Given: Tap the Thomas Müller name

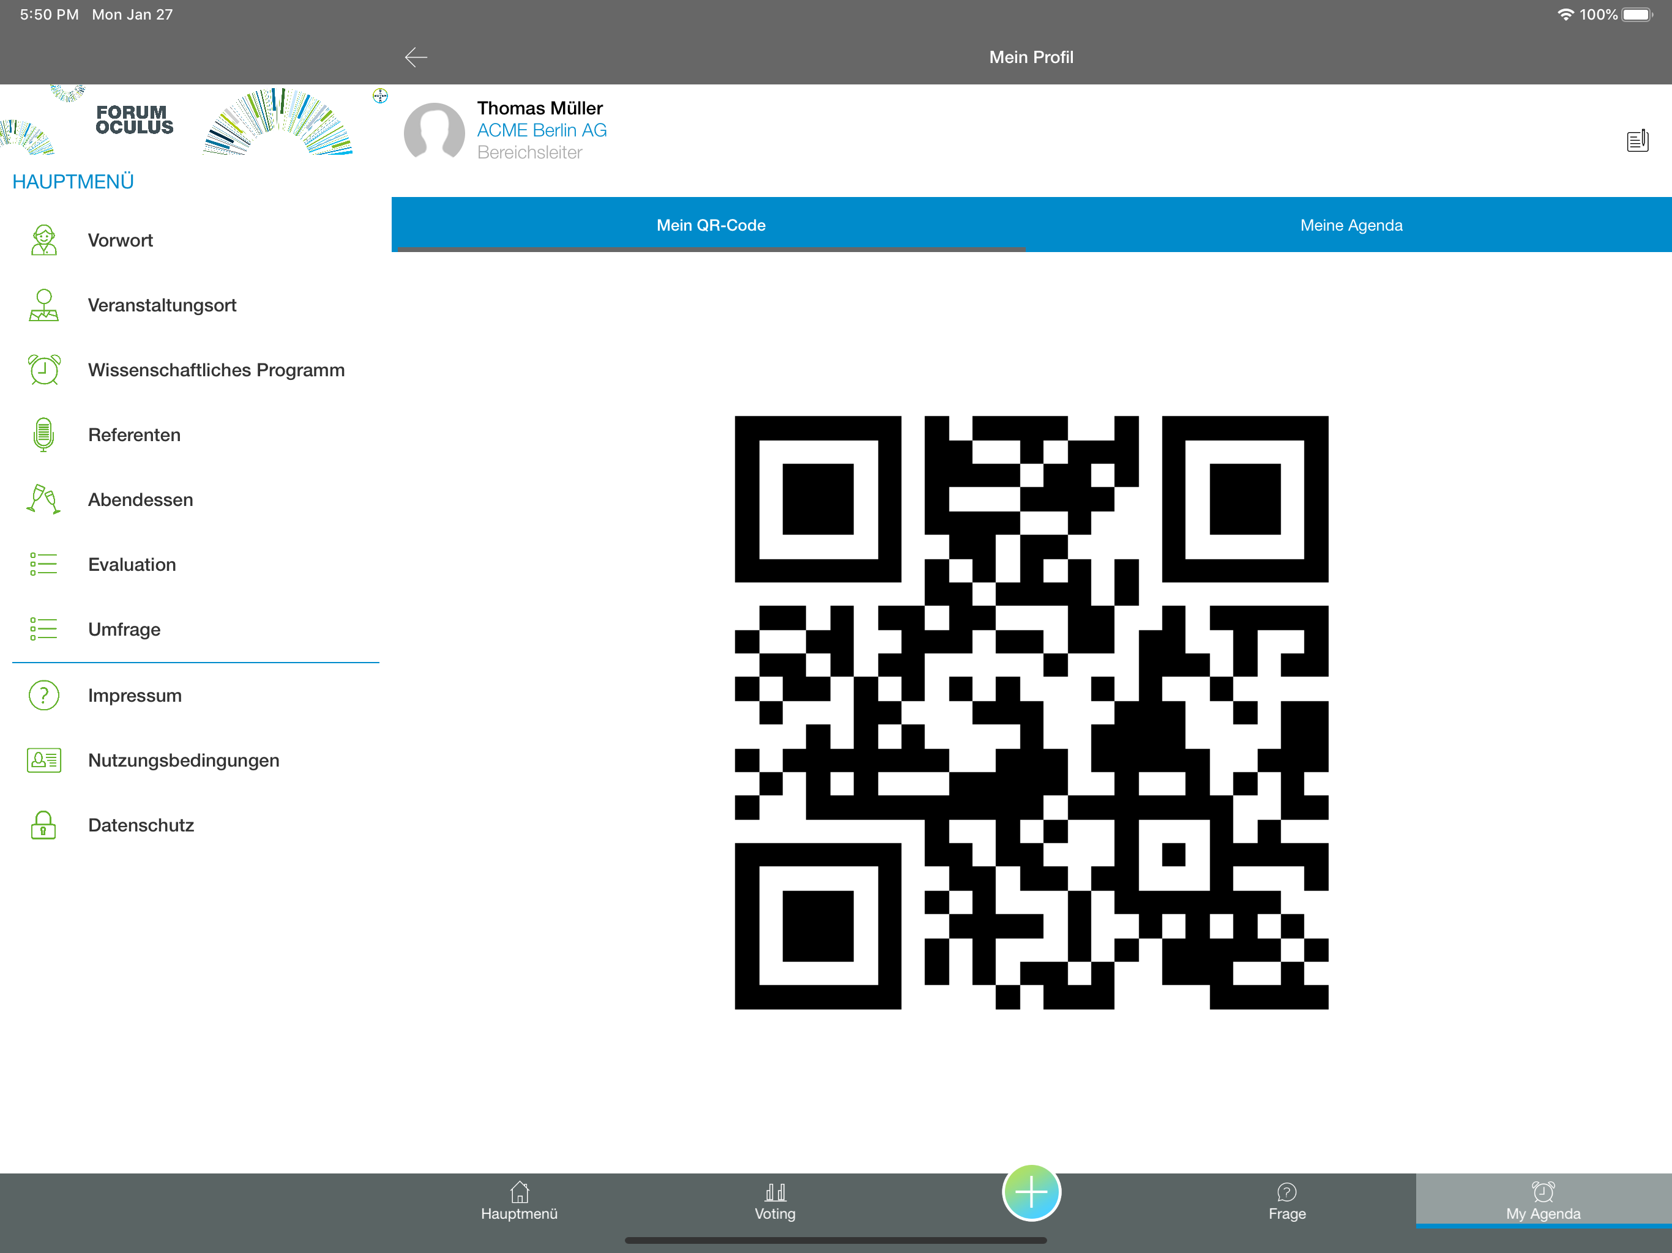Looking at the screenshot, I should [x=540, y=108].
